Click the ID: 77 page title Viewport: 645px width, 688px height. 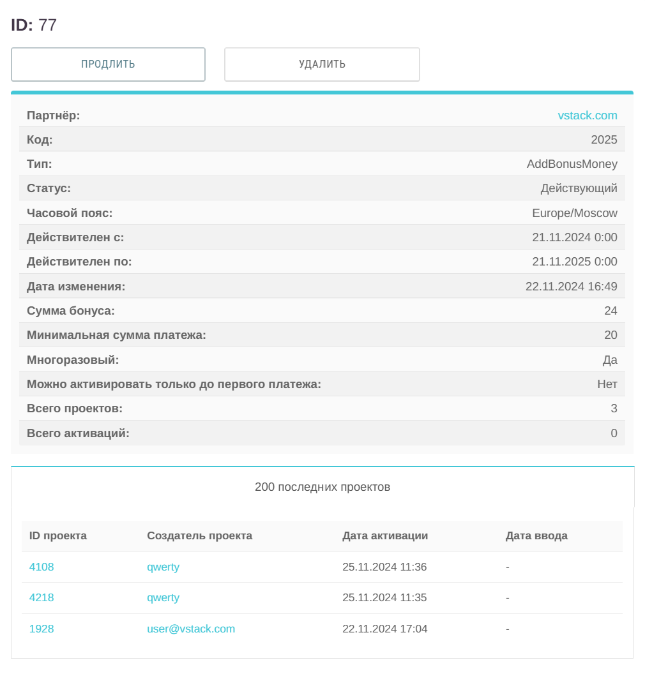click(34, 25)
